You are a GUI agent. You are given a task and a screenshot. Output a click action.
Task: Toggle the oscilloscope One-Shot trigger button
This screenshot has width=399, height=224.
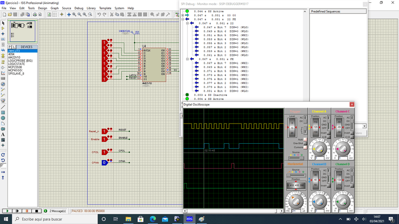click(305, 143)
